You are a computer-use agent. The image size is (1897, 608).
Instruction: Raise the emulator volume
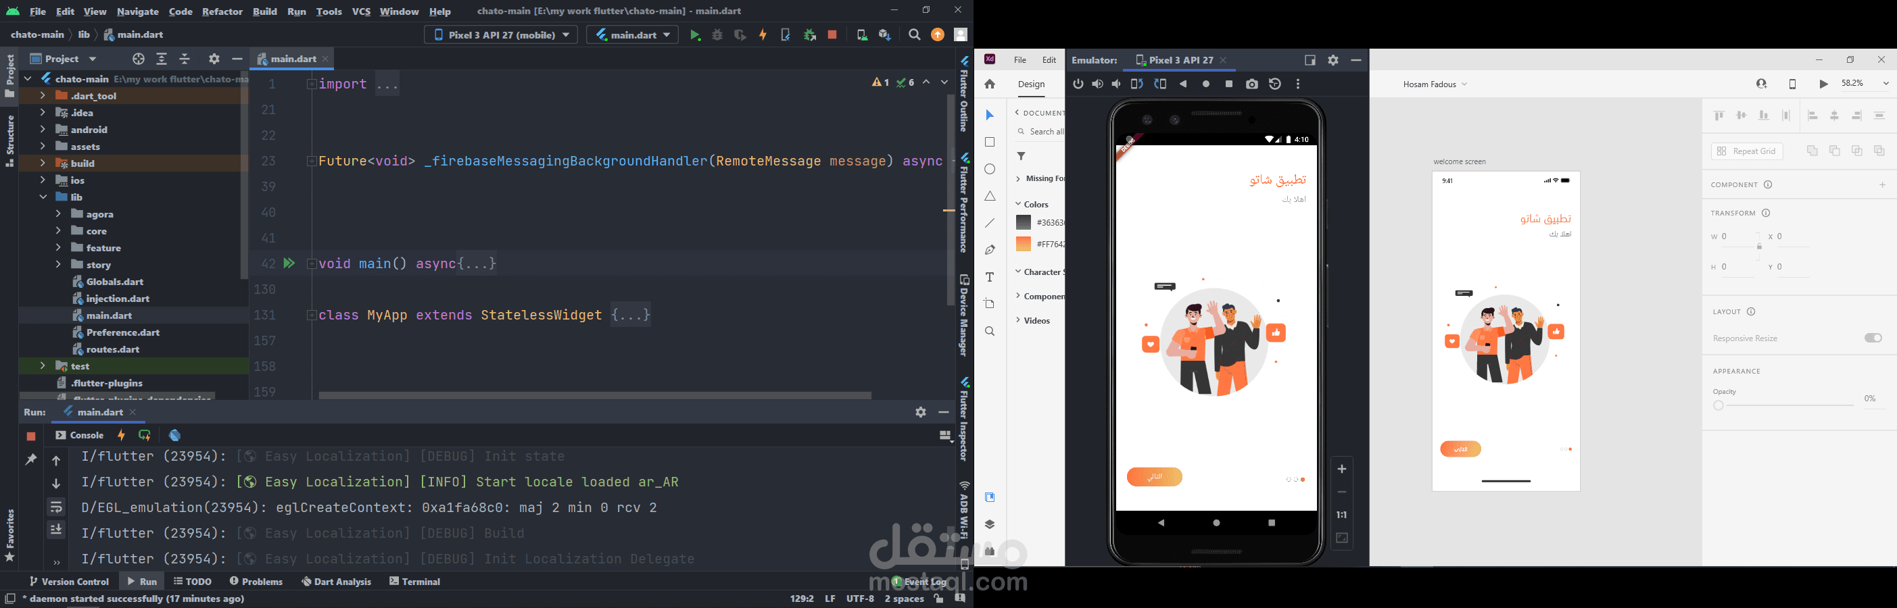click(x=1097, y=84)
